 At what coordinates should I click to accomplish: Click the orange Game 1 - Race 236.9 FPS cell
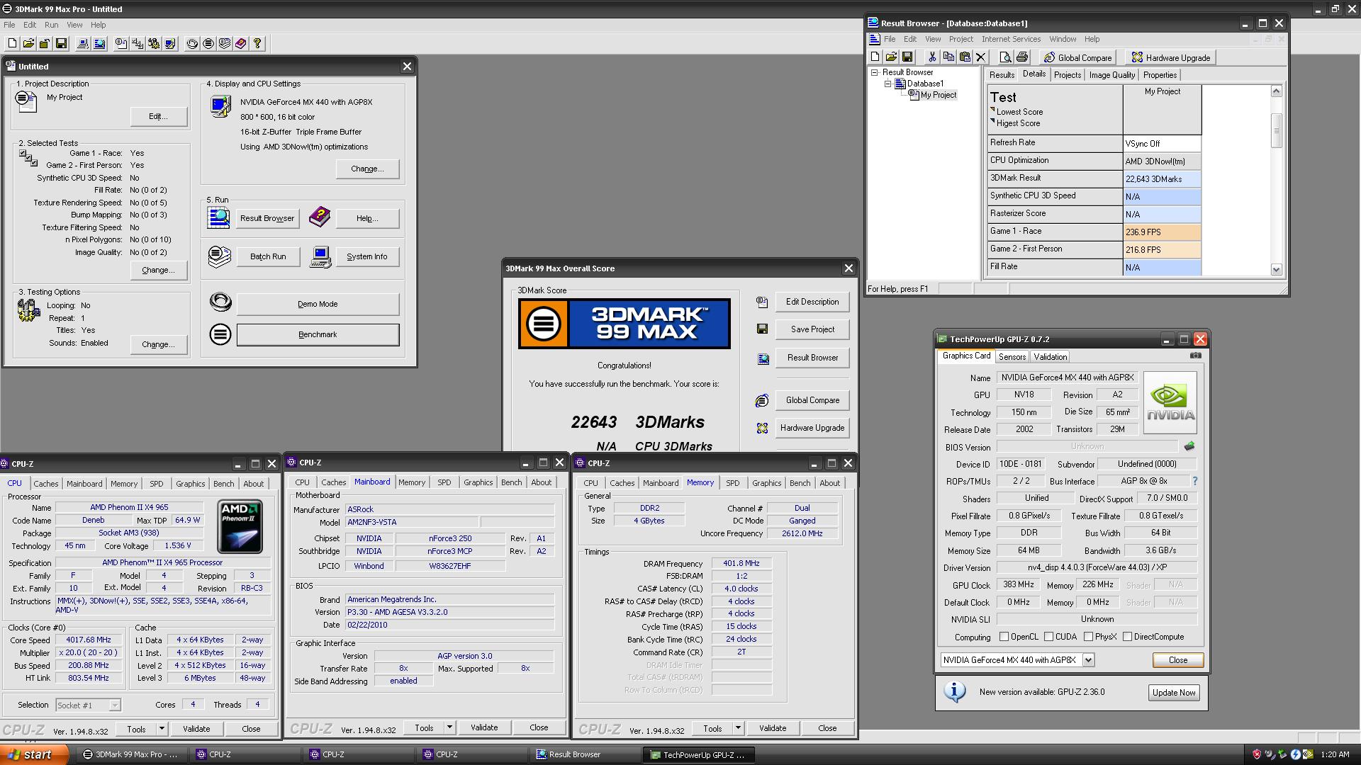[1162, 232]
